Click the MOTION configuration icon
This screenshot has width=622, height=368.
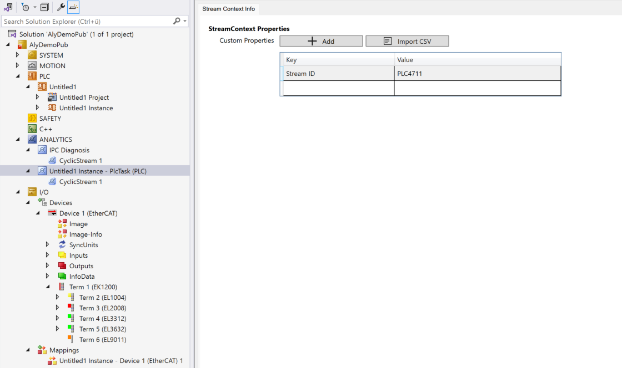pos(32,65)
